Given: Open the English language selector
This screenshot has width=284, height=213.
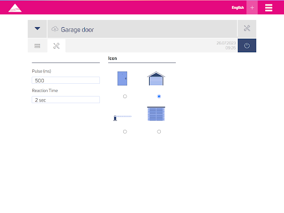Looking at the screenshot, I should (x=238, y=8).
